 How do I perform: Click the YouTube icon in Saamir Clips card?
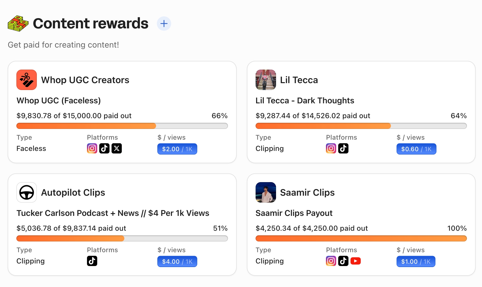[x=356, y=261]
